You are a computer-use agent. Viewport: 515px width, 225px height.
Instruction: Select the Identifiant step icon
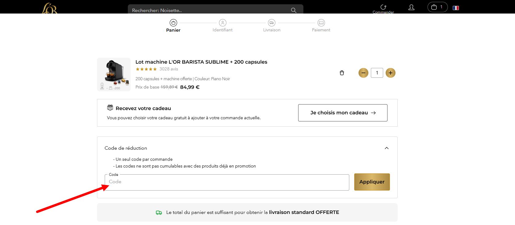pos(223,23)
